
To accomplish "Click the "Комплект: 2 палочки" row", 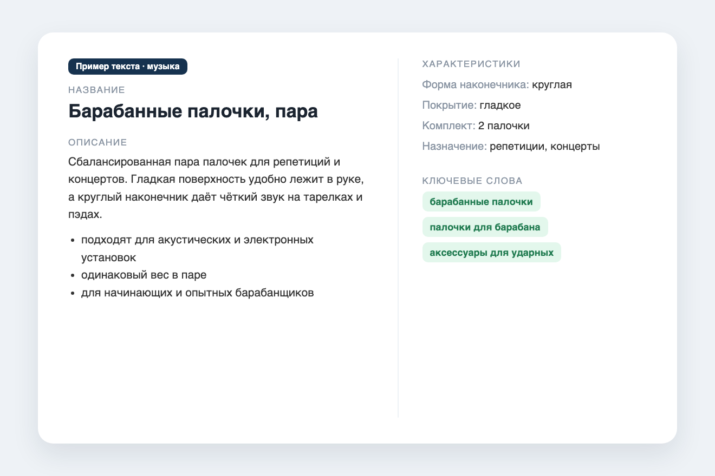I will point(476,125).
